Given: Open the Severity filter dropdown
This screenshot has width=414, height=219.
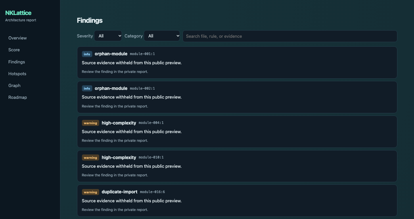Looking at the screenshot, I should 108,36.
